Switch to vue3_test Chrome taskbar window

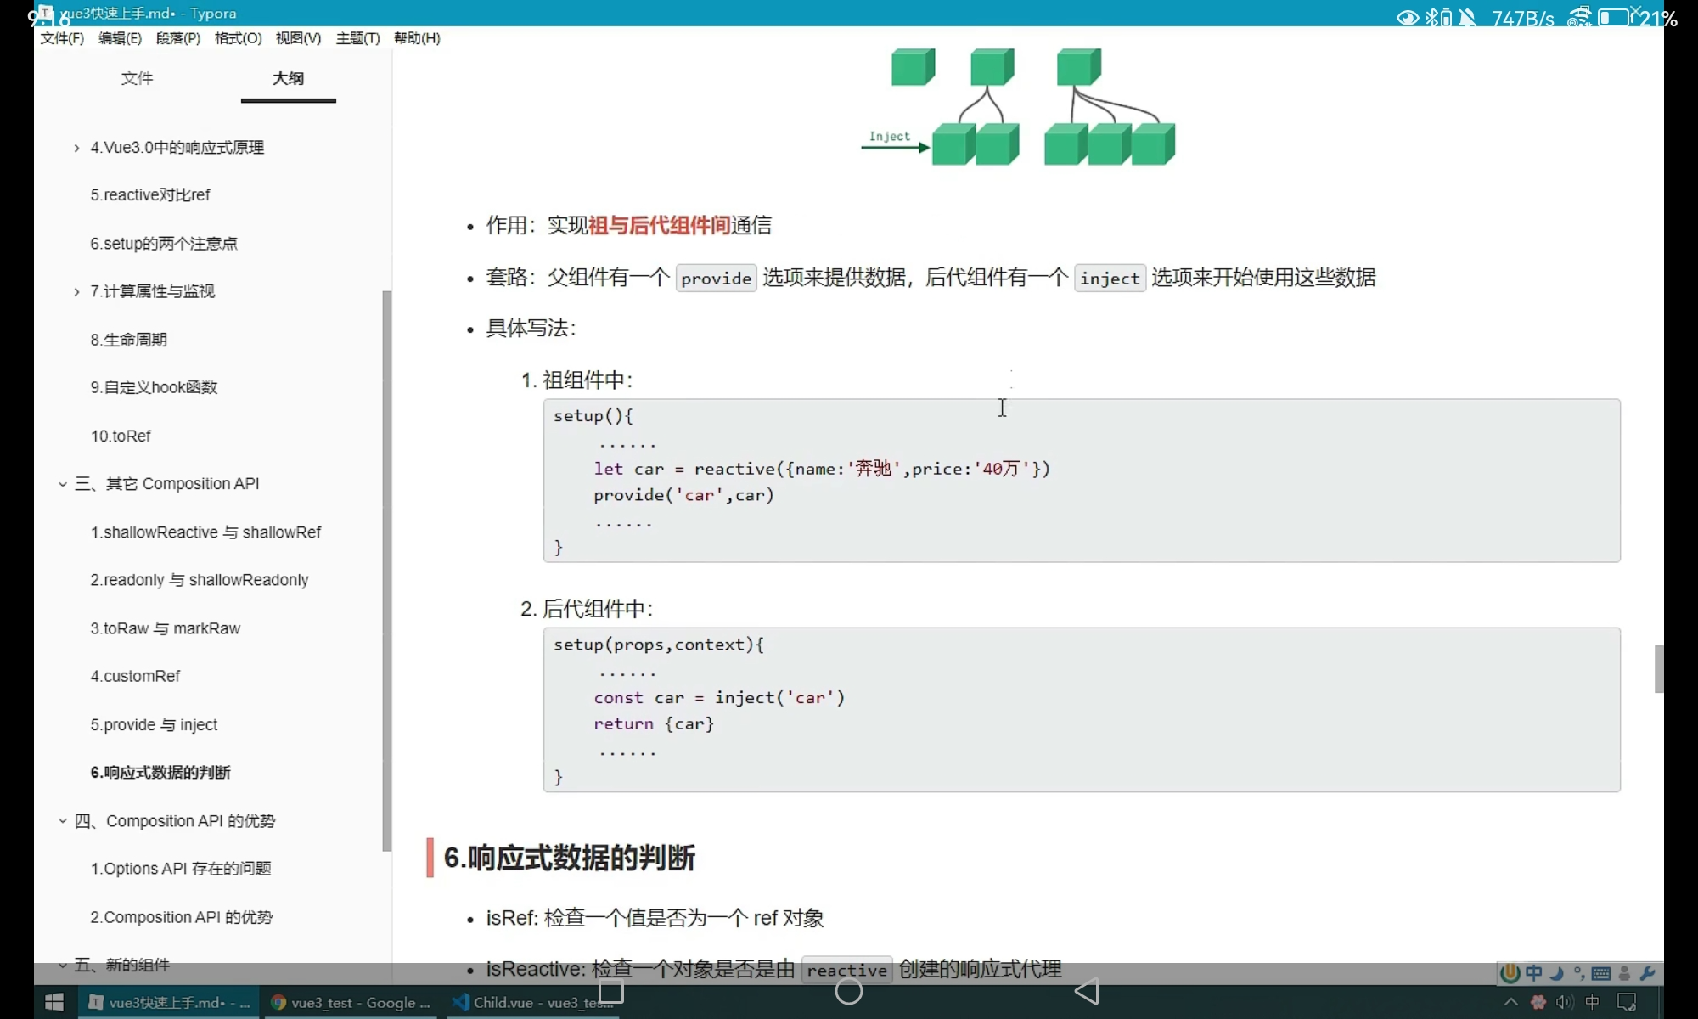[x=351, y=1002]
